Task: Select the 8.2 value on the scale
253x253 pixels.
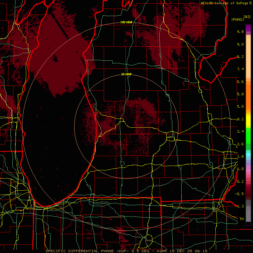Action: pos(240,57)
